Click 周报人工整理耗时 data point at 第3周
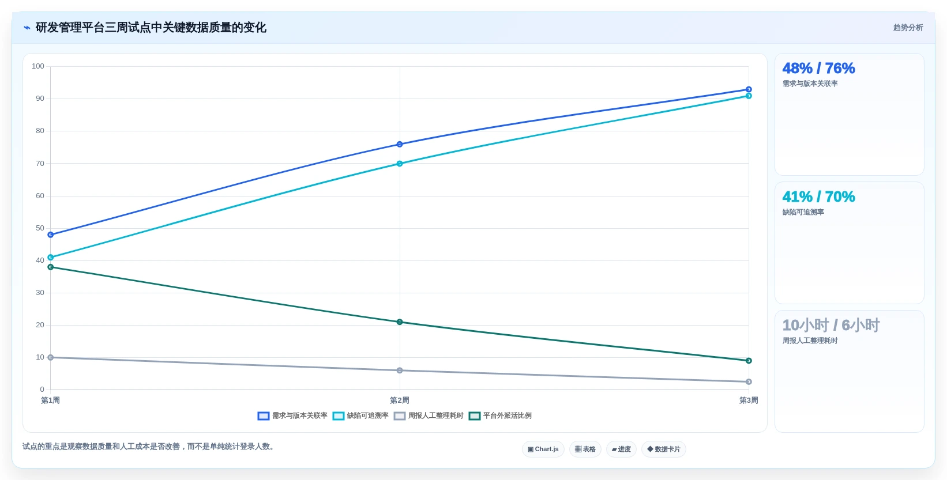 point(749,382)
